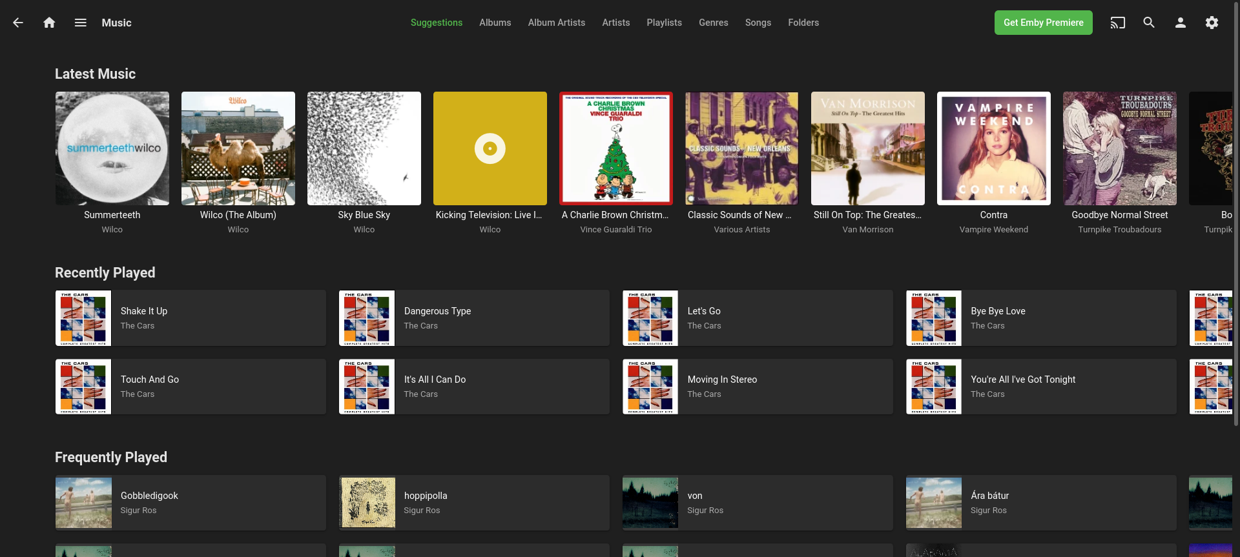
Task: Play Touch And Go by The Cars
Action: pyautogui.click(x=191, y=387)
